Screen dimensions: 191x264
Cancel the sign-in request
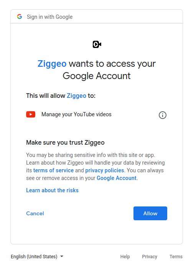point(35,213)
